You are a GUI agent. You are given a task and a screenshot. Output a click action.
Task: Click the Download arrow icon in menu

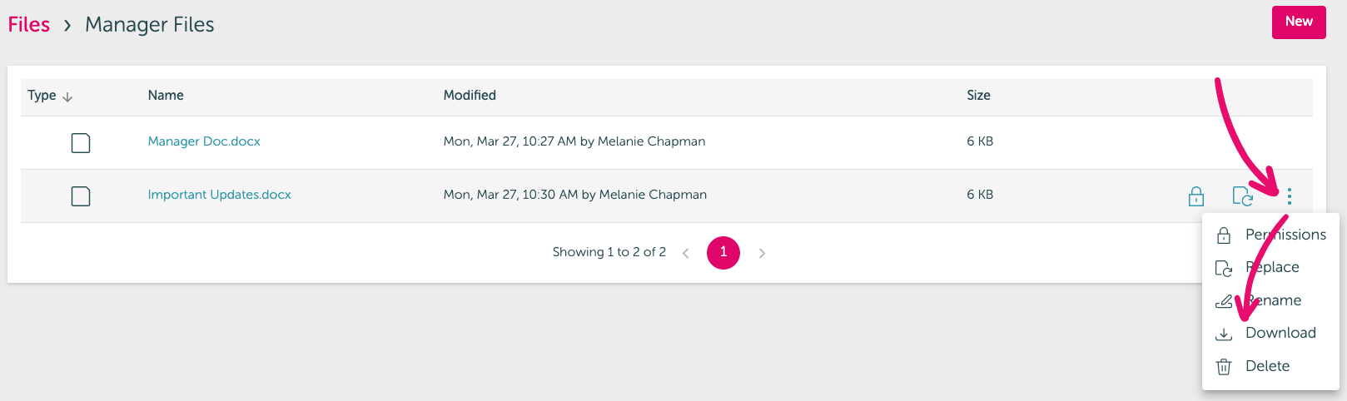coord(1224,334)
